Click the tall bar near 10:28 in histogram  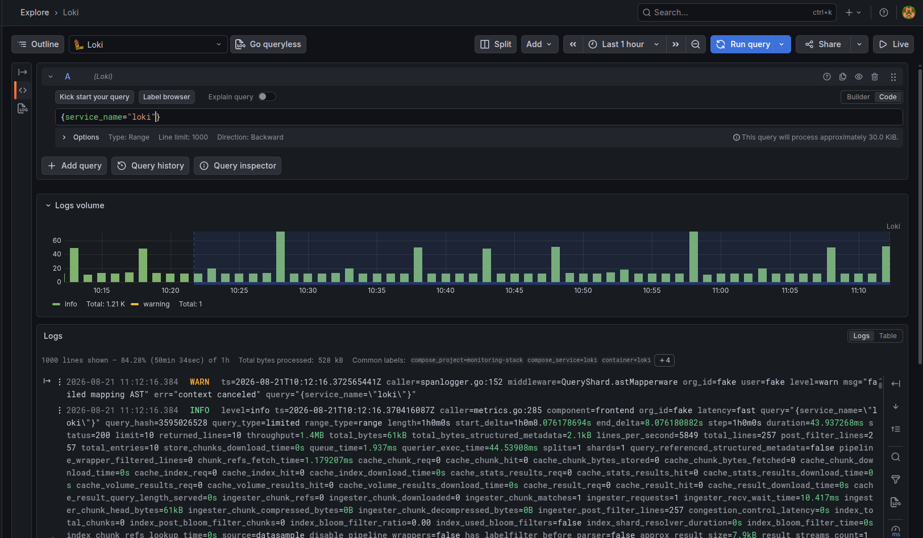click(x=280, y=257)
